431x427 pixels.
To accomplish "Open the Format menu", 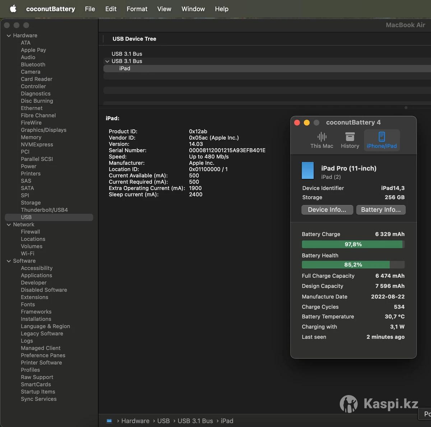I will click(x=137, y=9).
